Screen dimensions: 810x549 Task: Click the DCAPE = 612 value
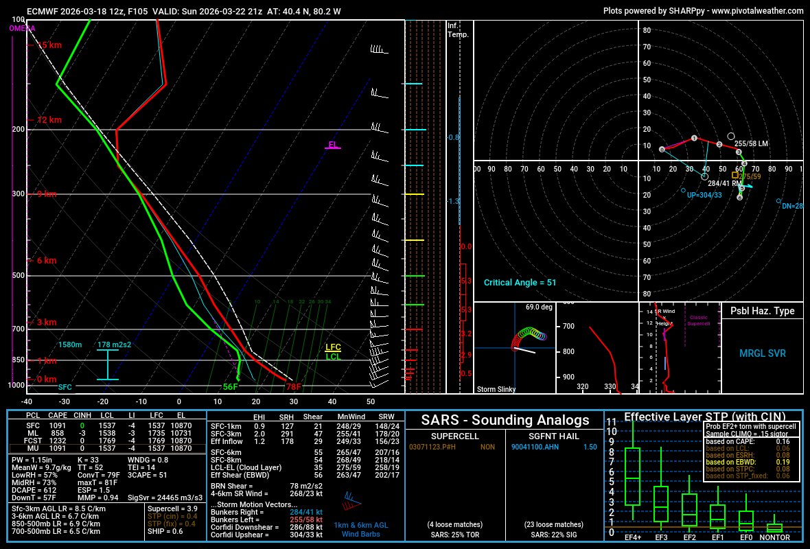pos(34,490)
